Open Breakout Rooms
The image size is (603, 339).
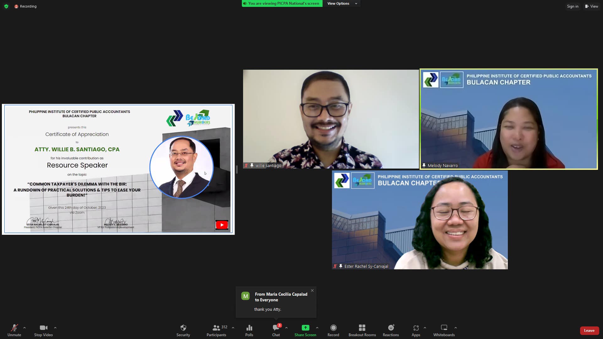click(362, 330)
